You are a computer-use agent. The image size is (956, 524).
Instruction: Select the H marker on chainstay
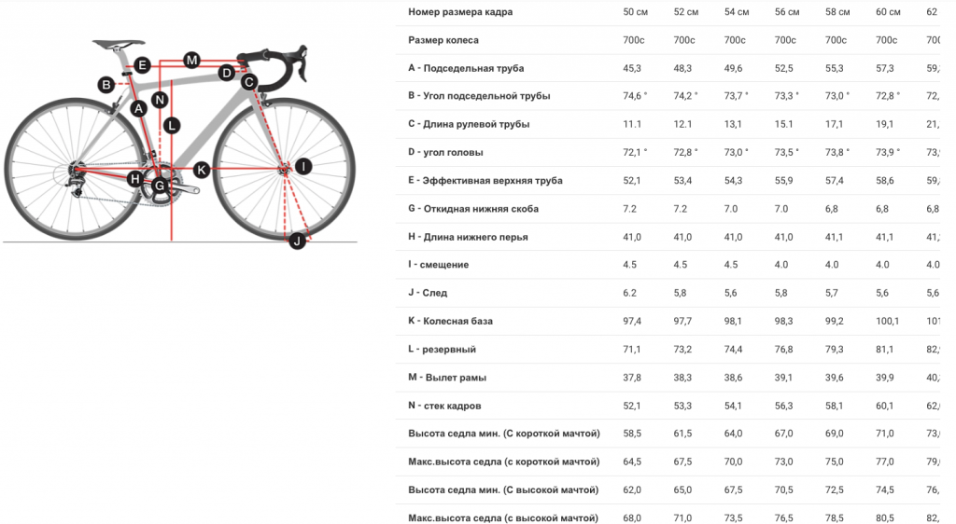(x=136, y=178)
